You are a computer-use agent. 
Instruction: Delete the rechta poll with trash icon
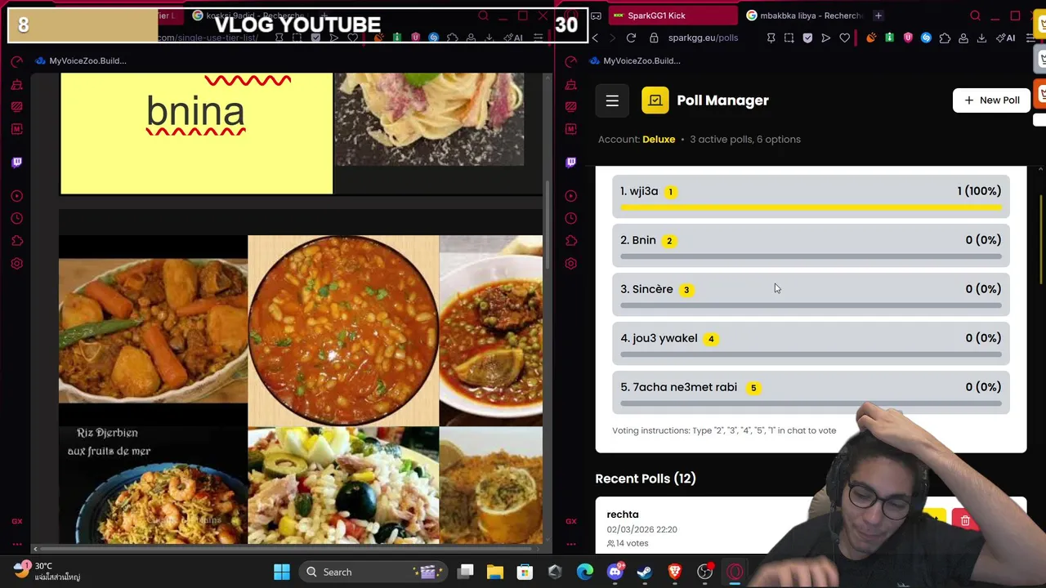click(965, 521)
